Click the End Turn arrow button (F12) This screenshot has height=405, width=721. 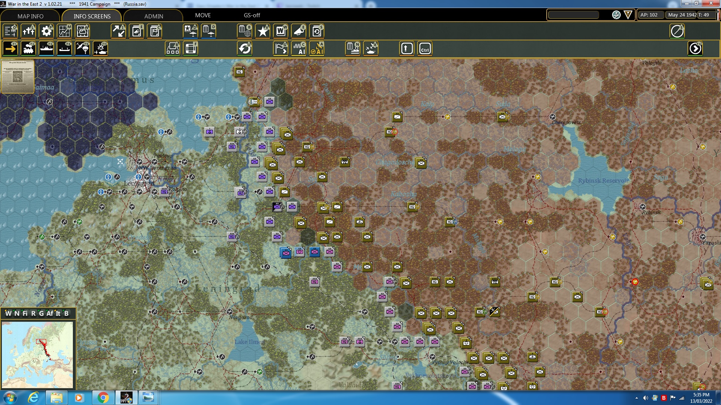tap(695, 49)
